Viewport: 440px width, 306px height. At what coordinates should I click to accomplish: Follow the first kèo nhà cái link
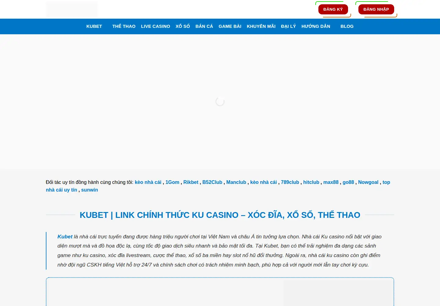pos(148,182)
